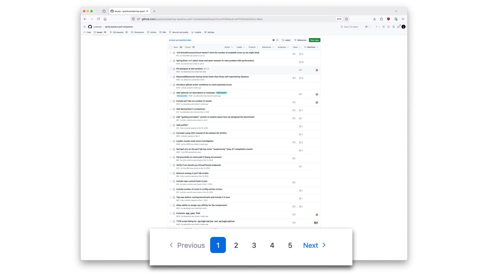Viewport: 488px width, 274px height.
Task: Click the GitHub Octocat logo
Action: point(90,27)
